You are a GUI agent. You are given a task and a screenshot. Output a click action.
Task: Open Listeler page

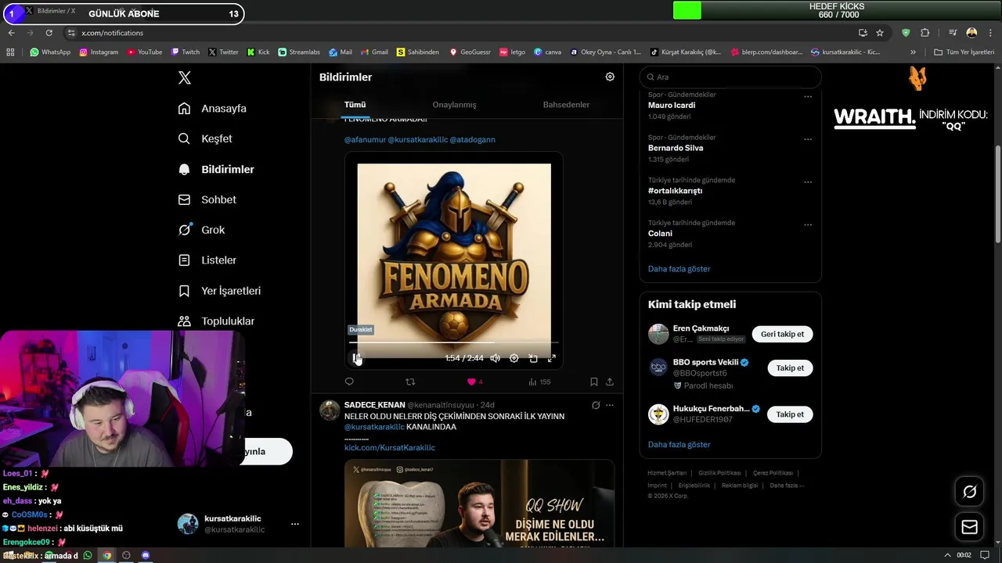tap(207, 260)
